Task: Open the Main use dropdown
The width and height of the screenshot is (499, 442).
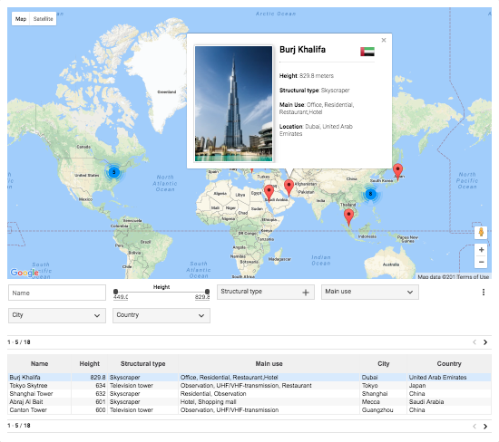Action: pyautogui.click(x=370, y=292)
